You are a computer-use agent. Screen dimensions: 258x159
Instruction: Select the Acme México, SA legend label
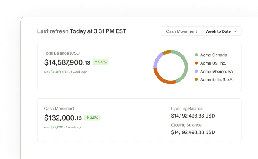(x=216, y=71)
